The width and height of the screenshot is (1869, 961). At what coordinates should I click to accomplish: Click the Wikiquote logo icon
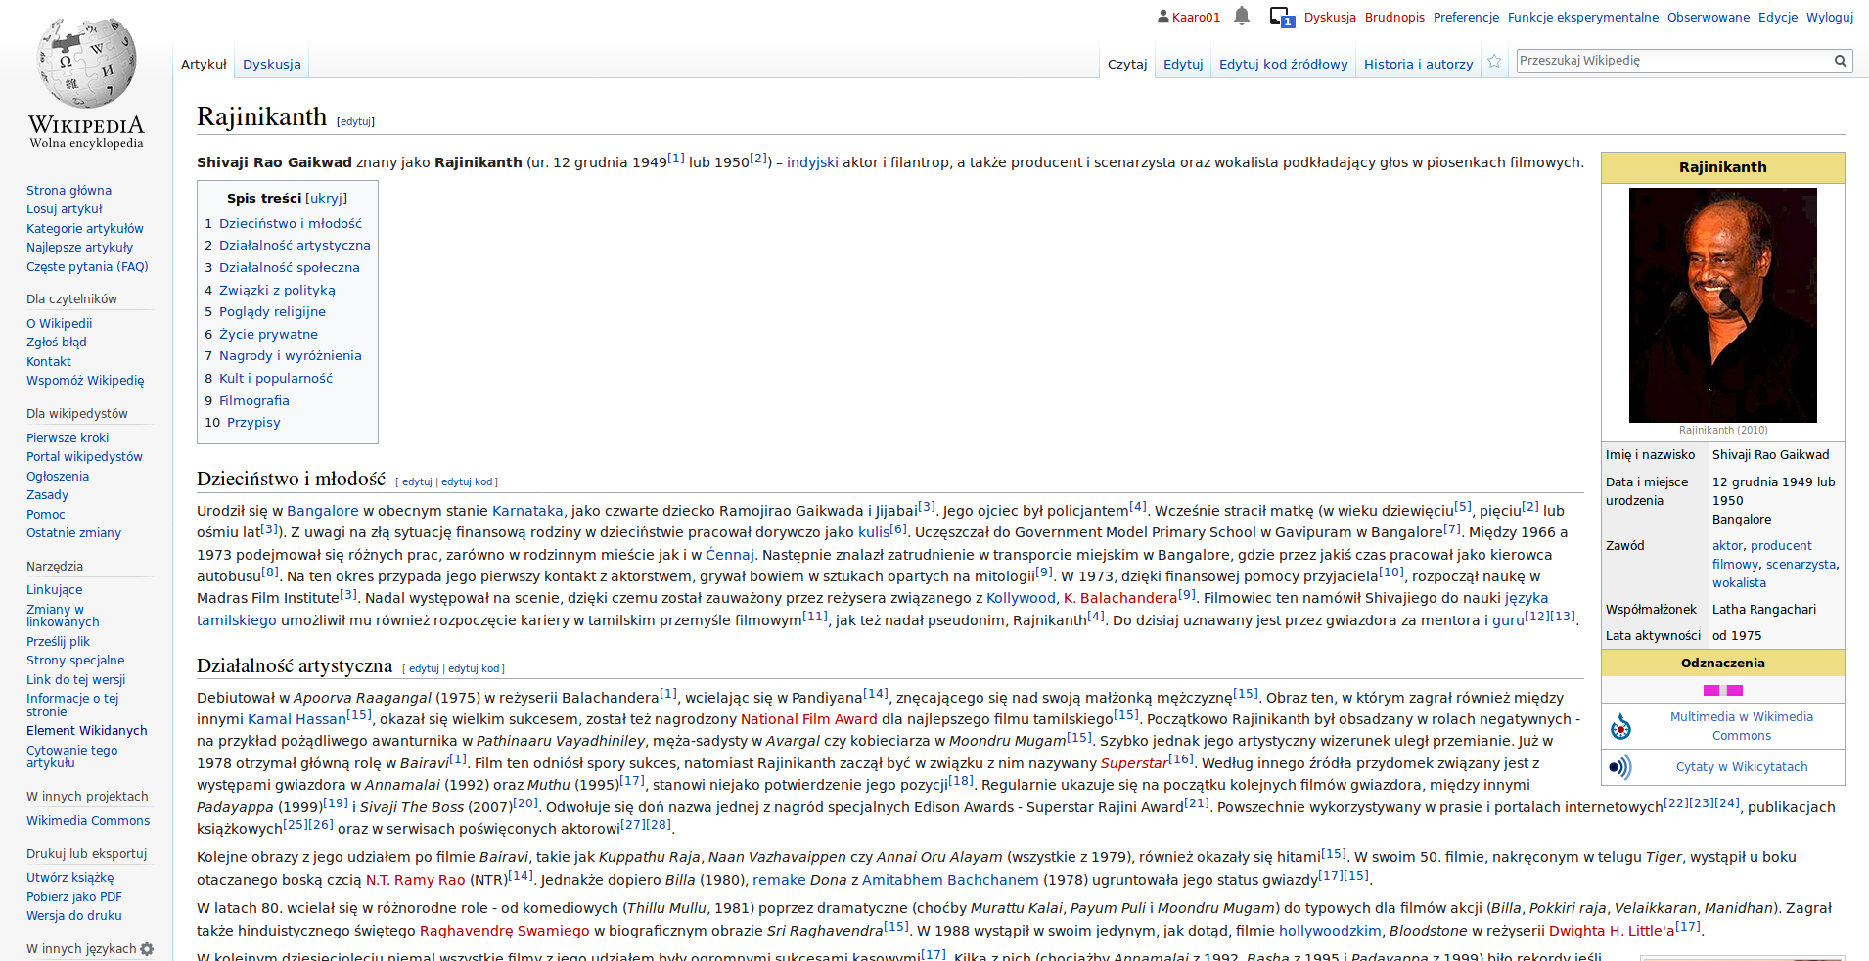tap(1620, 767)
